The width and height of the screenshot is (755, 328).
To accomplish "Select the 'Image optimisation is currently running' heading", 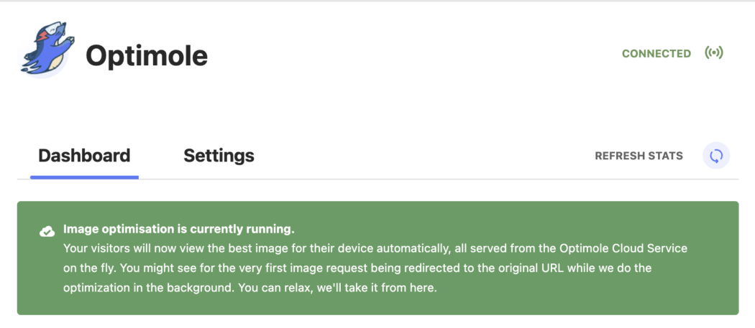I will [178, 230].
